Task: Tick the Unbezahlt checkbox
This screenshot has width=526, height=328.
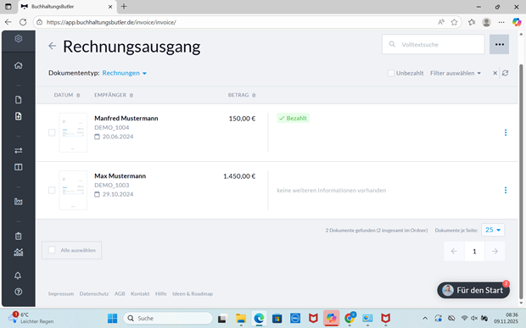Action: pos(391,73)
